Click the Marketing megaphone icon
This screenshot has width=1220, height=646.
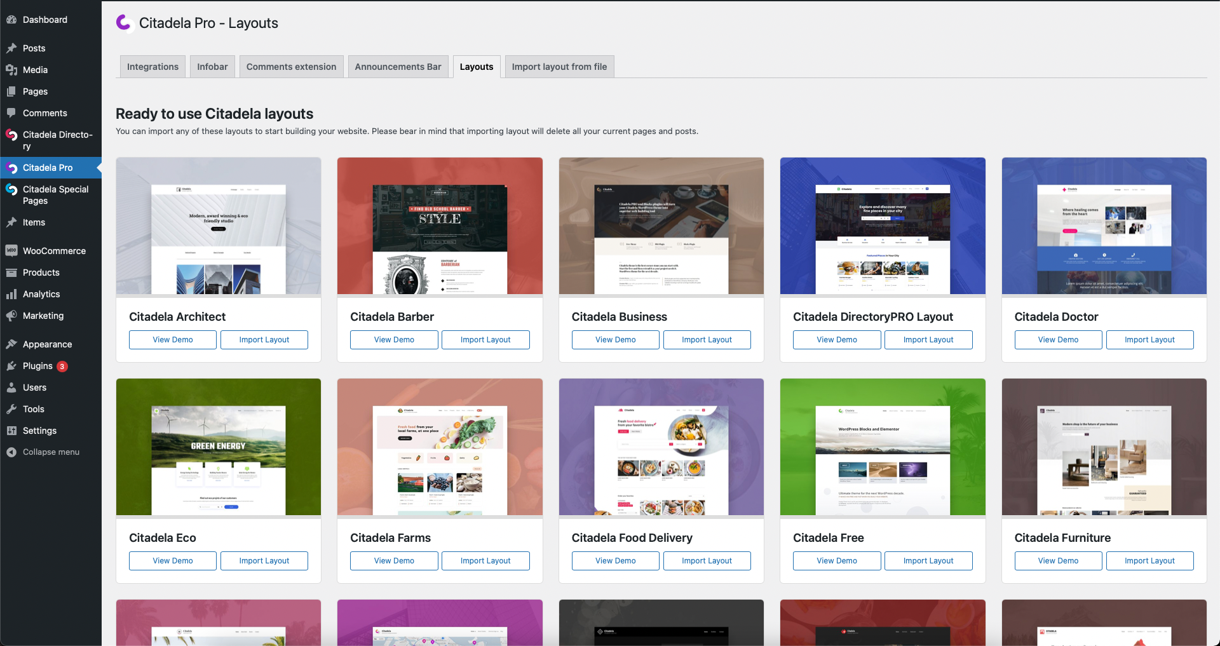11,316
